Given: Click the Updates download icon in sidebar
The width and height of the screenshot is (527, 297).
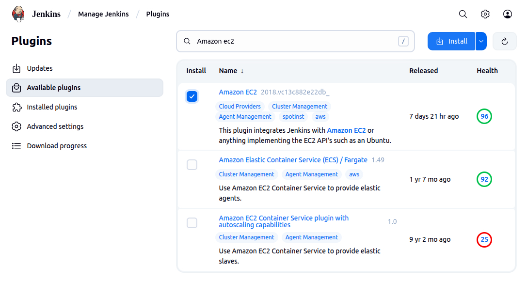Looking at the screenshot, I should click(16, 68).
